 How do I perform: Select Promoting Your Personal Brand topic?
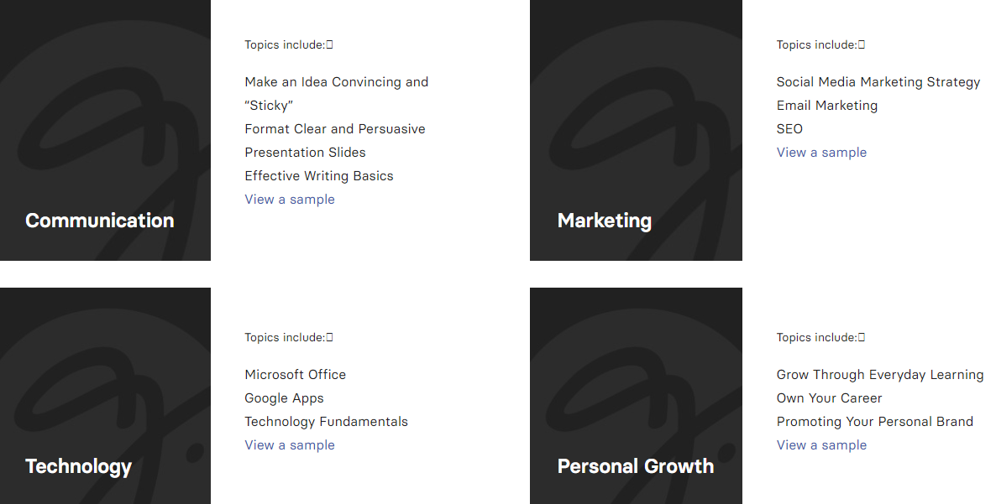(x=875, y=422)
